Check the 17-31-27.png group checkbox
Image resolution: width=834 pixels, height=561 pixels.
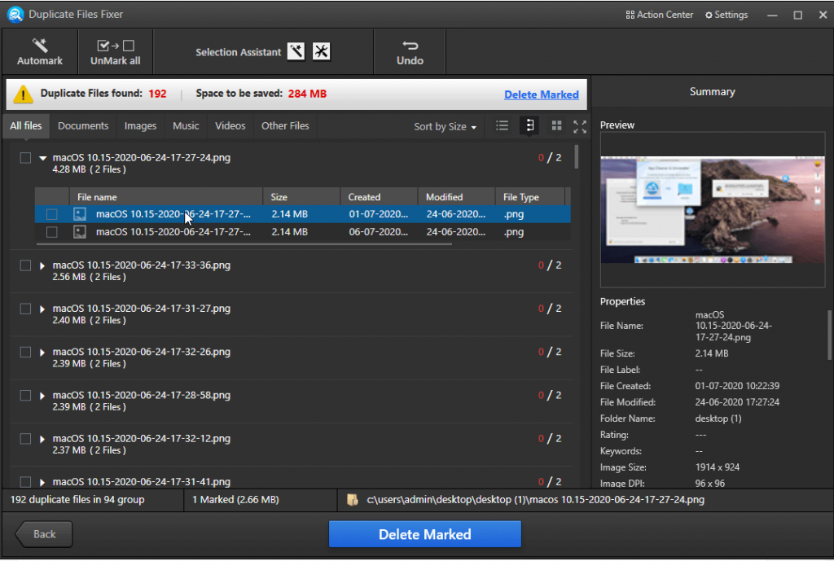tap(25, 309)
